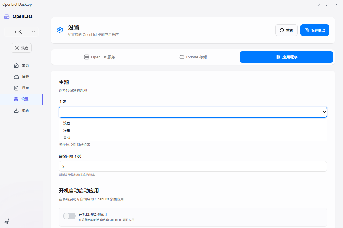The image size is (343, 228).
Task: Click the OpenList logo icon
Action: 7,17
